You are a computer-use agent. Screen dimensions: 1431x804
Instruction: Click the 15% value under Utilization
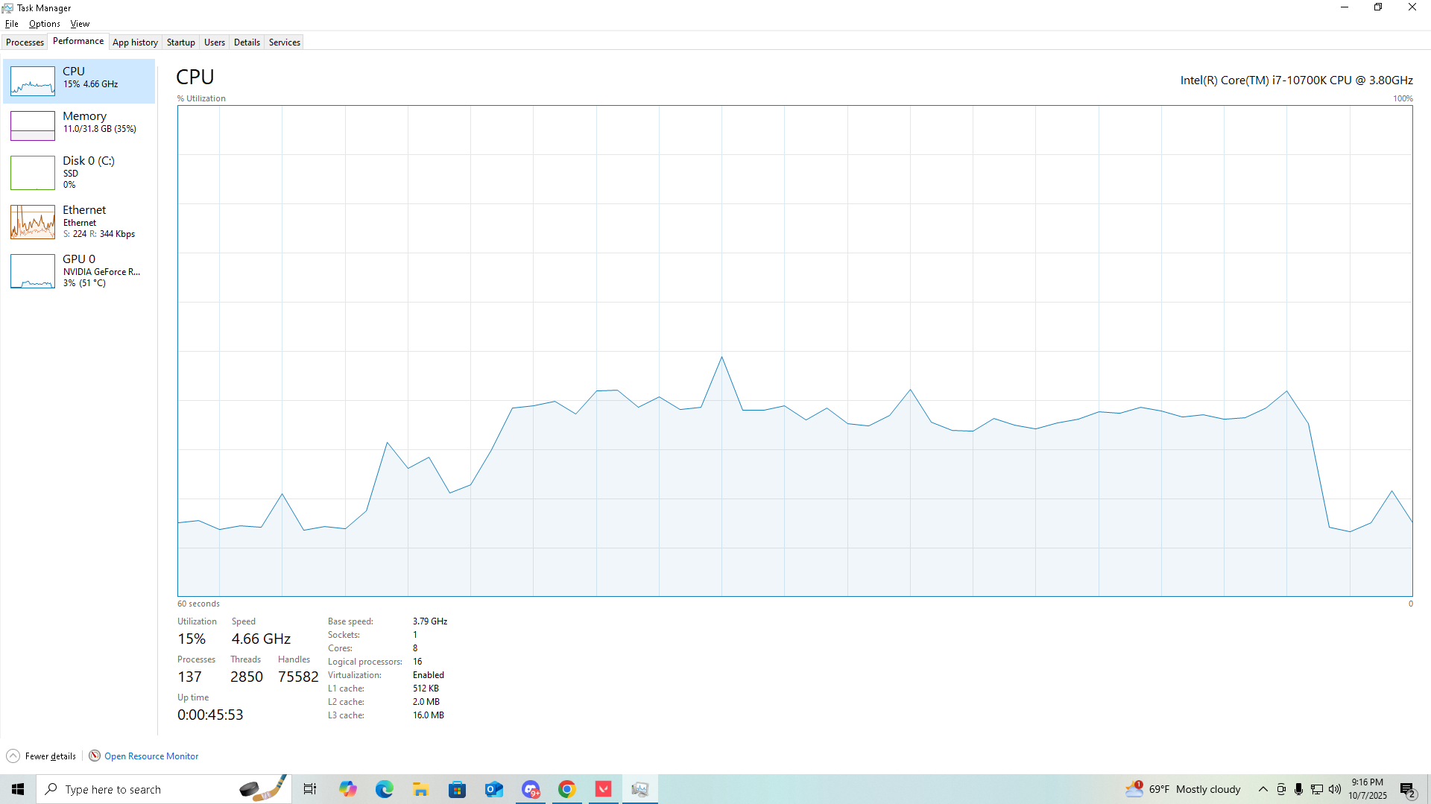[x=192, y=639]
